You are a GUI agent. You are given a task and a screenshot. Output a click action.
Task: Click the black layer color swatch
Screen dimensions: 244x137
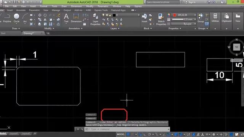click(114, 15)
